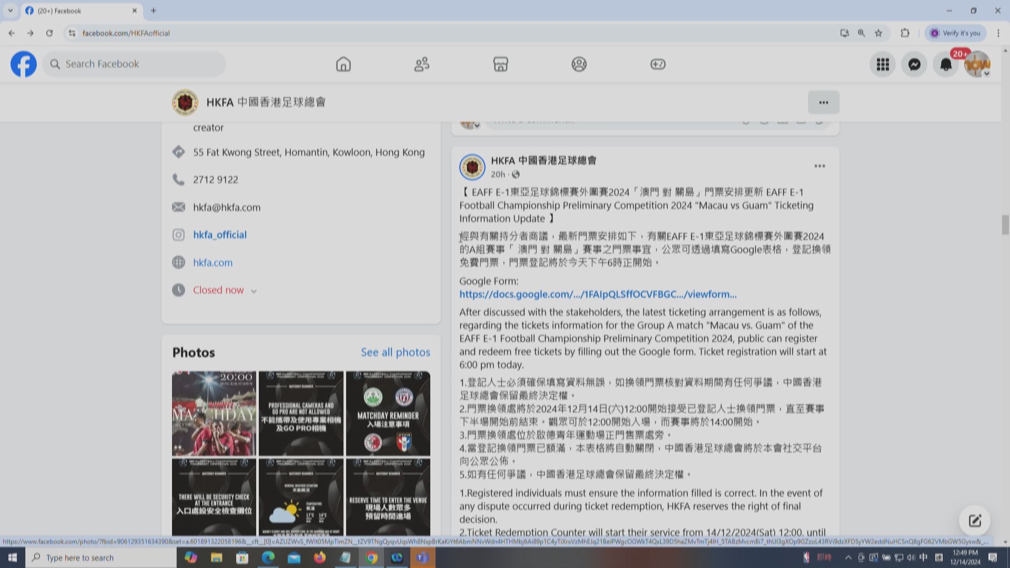
Task: Open the Matchday Reminder photo thumbnail
Action: (388, 413)
